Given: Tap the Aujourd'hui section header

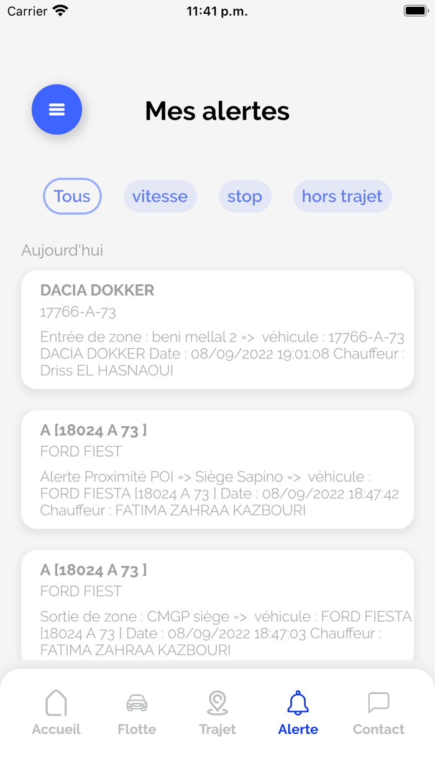Looking at the screenshot, I should (62, 250).
